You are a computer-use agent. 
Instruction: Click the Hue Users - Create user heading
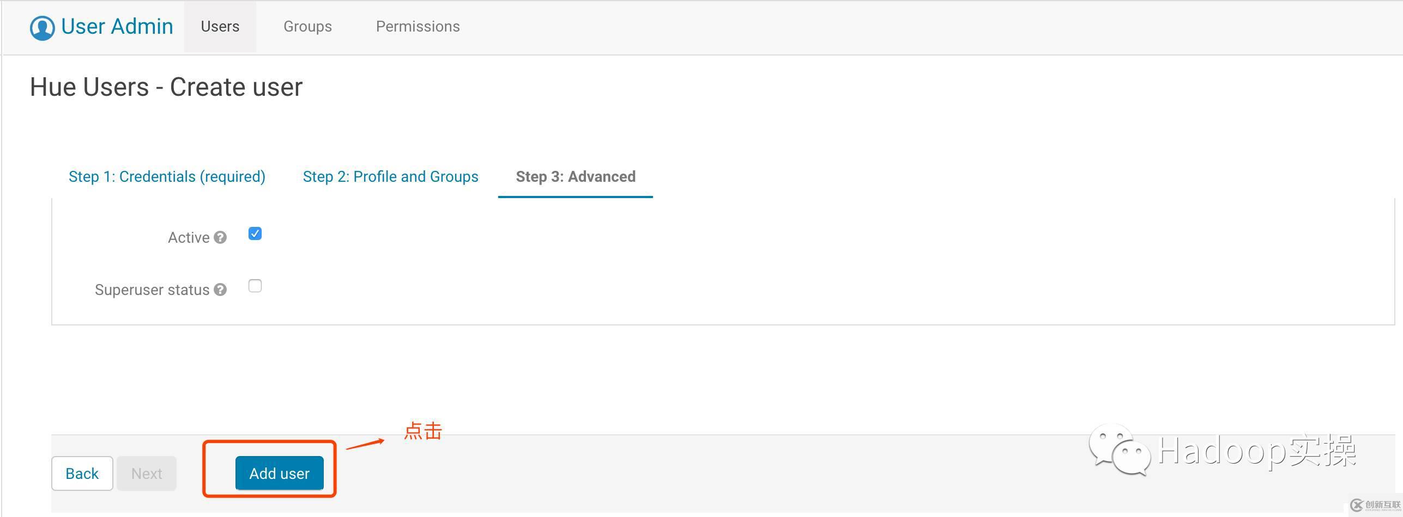(x=166, y=87)
